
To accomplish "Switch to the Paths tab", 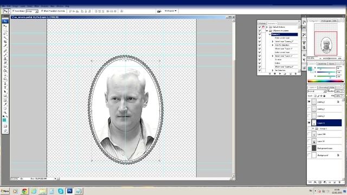I will click(332, 88).
